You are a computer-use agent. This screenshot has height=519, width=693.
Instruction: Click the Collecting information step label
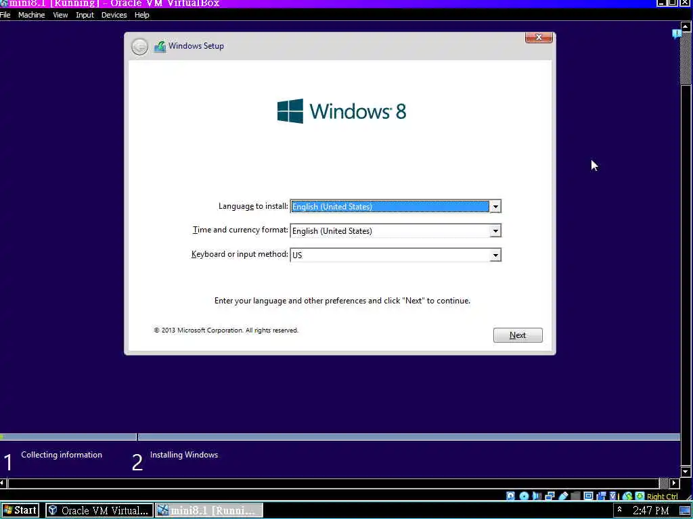pyautogui.click(x=62, y=455)
